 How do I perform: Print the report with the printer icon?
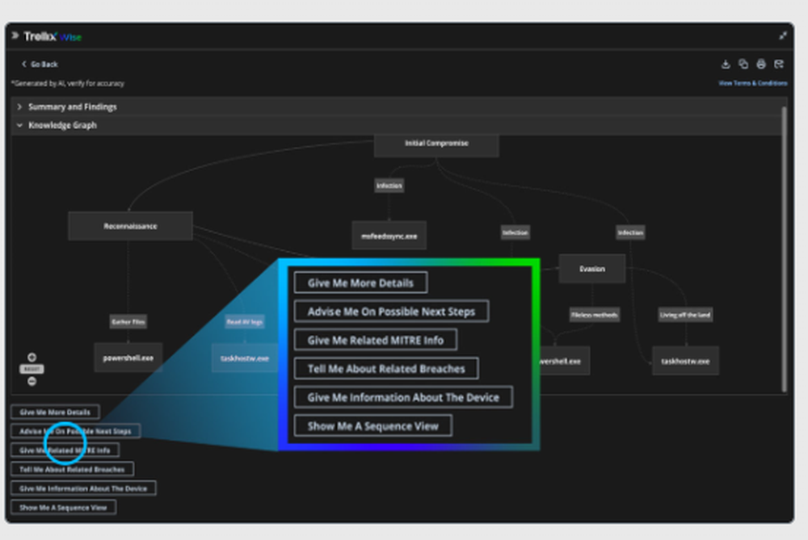(761, 64)
